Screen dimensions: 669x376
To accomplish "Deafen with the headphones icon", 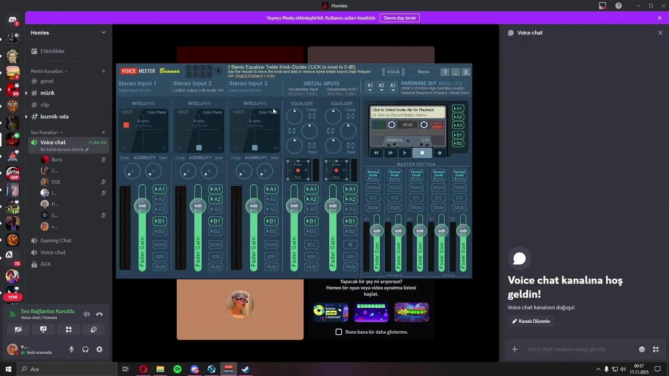I will click(x=85, y=349).
